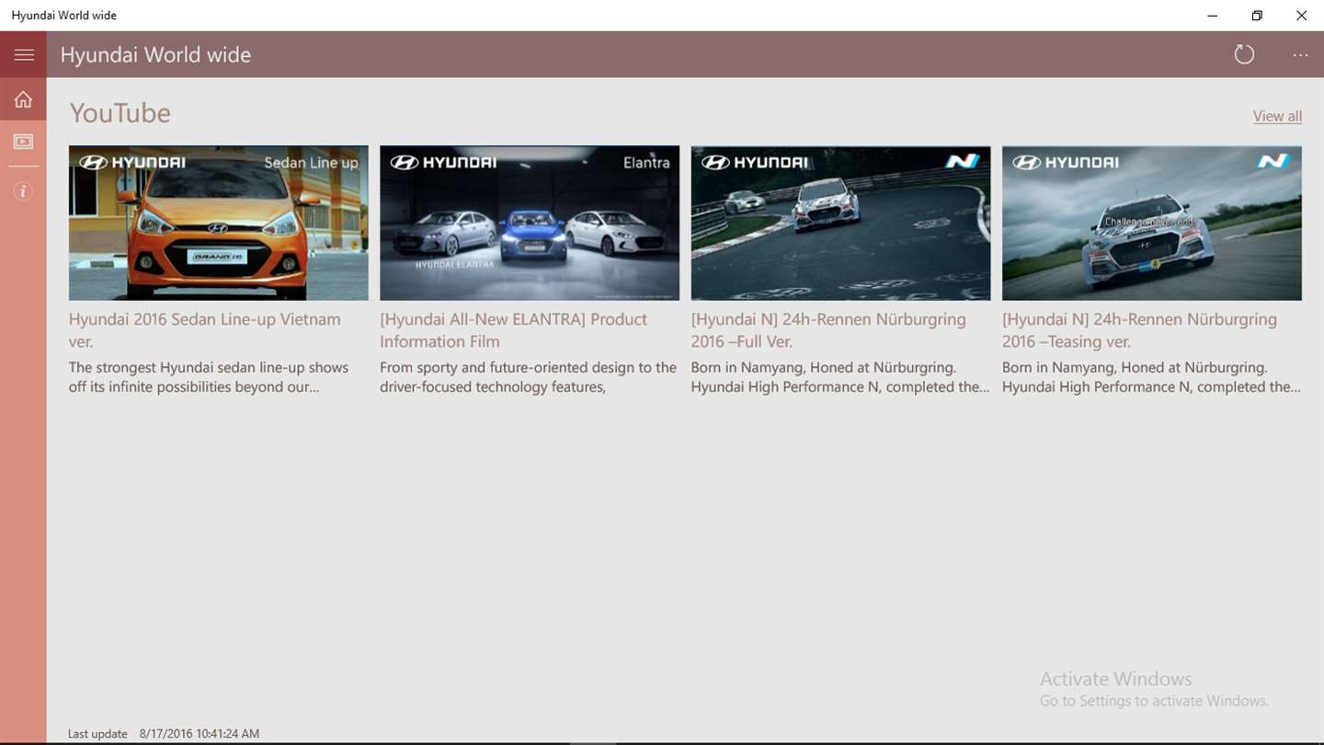Click the Last update timestamp text
1324x745 pixels.
(x=164, y=734)
